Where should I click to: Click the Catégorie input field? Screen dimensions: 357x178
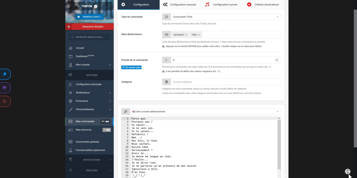point(225,82)
